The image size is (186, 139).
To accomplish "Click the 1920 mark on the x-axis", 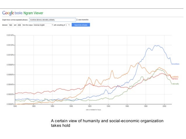I will (x=90, y=106).
